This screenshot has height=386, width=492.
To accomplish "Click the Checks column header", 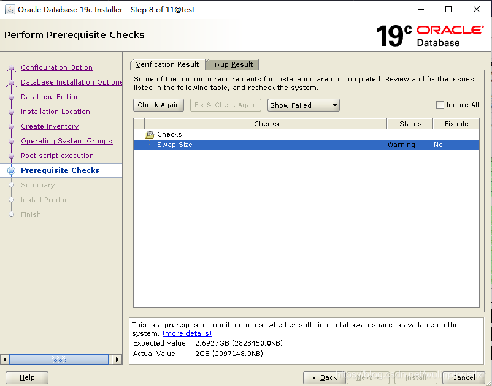I will (266, 124).
